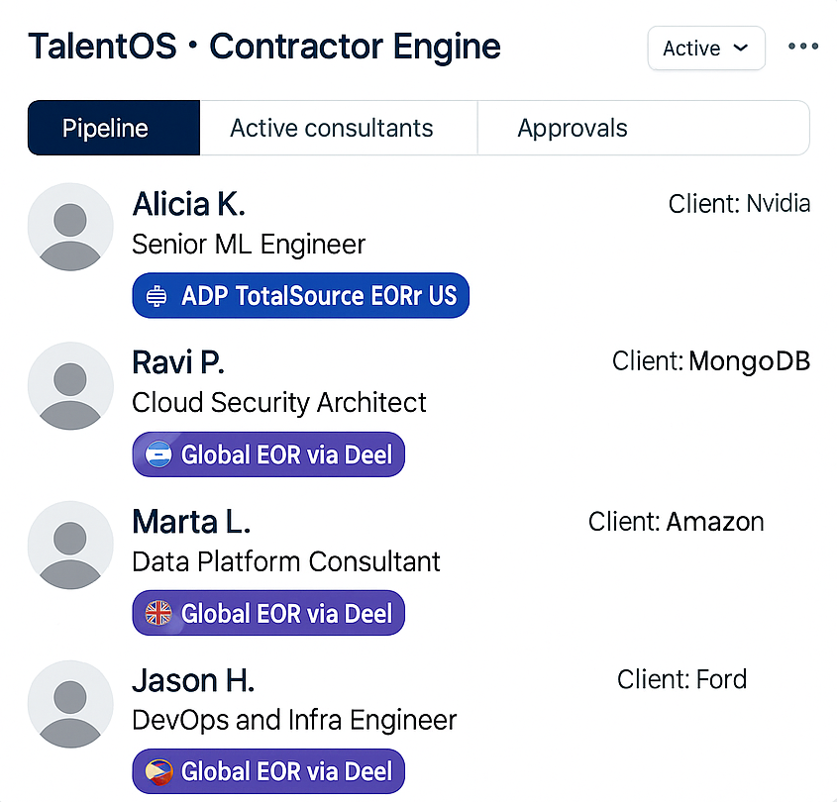Viewport: 837px width, 802px height.
Task: Select the Data Platform Consultant role text
Action: click(286, 561)
